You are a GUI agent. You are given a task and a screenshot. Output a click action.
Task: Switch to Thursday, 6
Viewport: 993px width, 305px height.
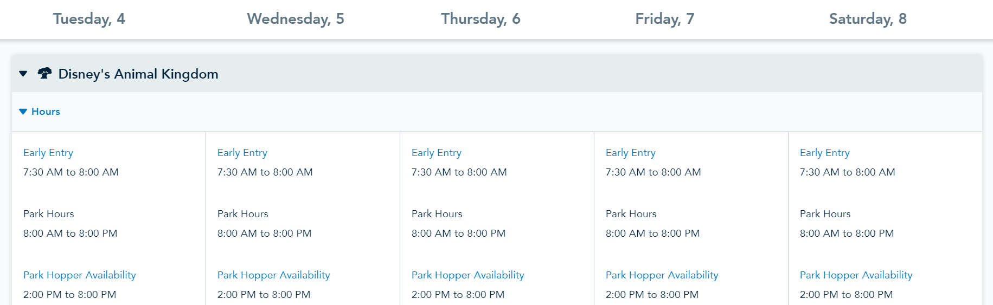tap(481, 19)
